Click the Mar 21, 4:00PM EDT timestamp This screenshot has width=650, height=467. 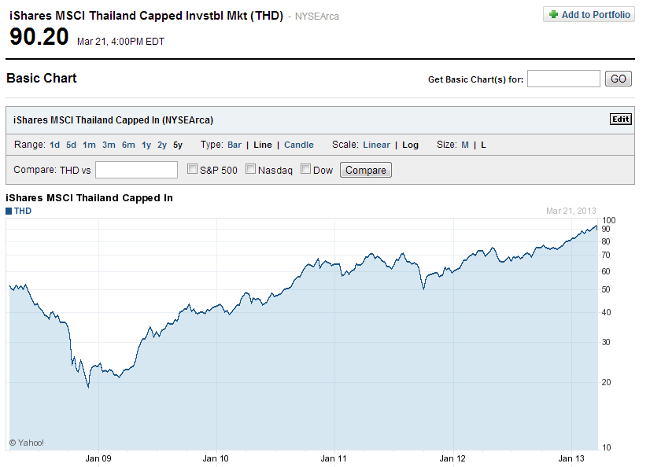tap(120, 42)
